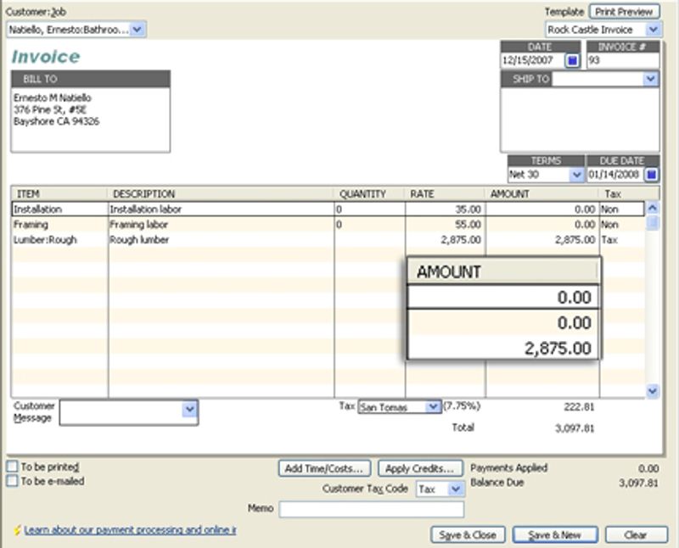Click into the Memo text field

pyautogui.click(x=371, y=509)
